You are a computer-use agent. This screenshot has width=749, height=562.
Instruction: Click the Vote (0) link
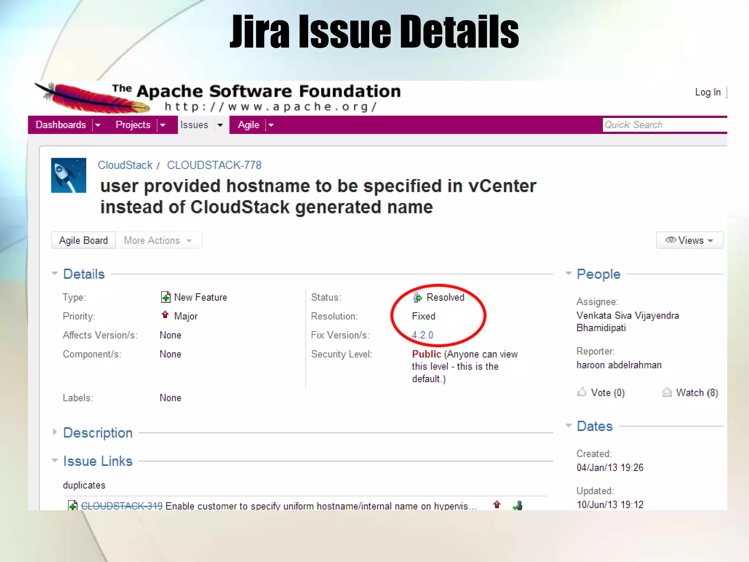pos(608,393)
